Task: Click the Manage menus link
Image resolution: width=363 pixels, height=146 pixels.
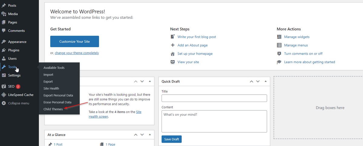Action: tap(296, 45)
